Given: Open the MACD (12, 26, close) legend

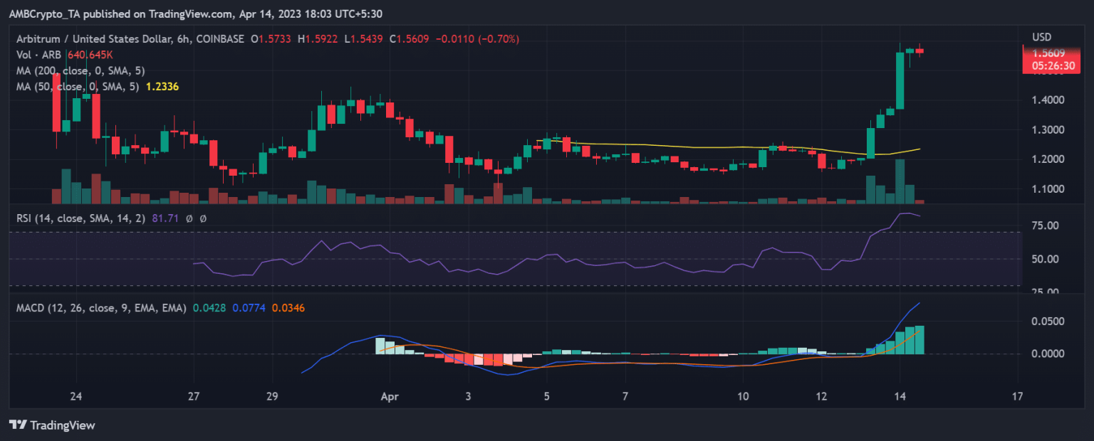Looking at the screenshot, I should 101,308.
